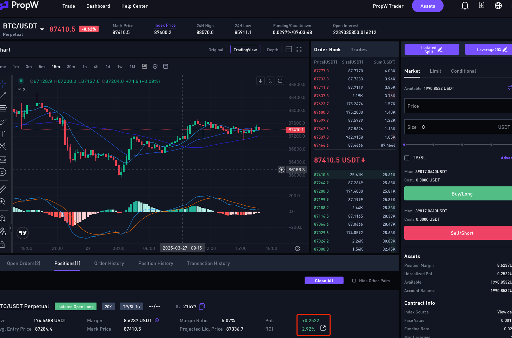Select the horizontal lines Fib tool

click(x=3, y=108)
